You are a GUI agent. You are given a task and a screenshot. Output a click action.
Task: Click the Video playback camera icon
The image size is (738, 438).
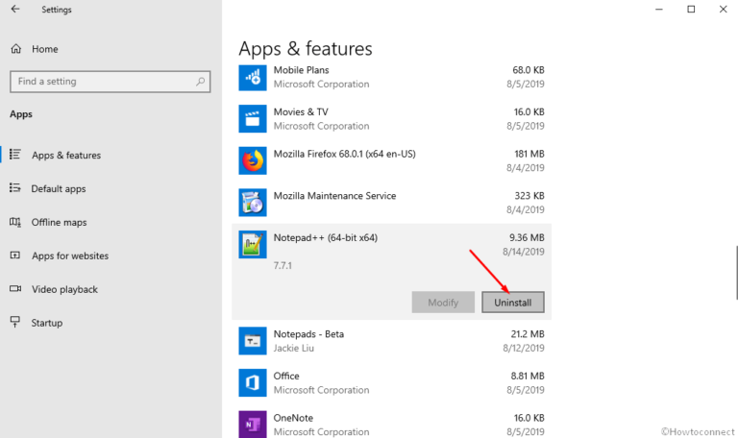pos(15,289)
